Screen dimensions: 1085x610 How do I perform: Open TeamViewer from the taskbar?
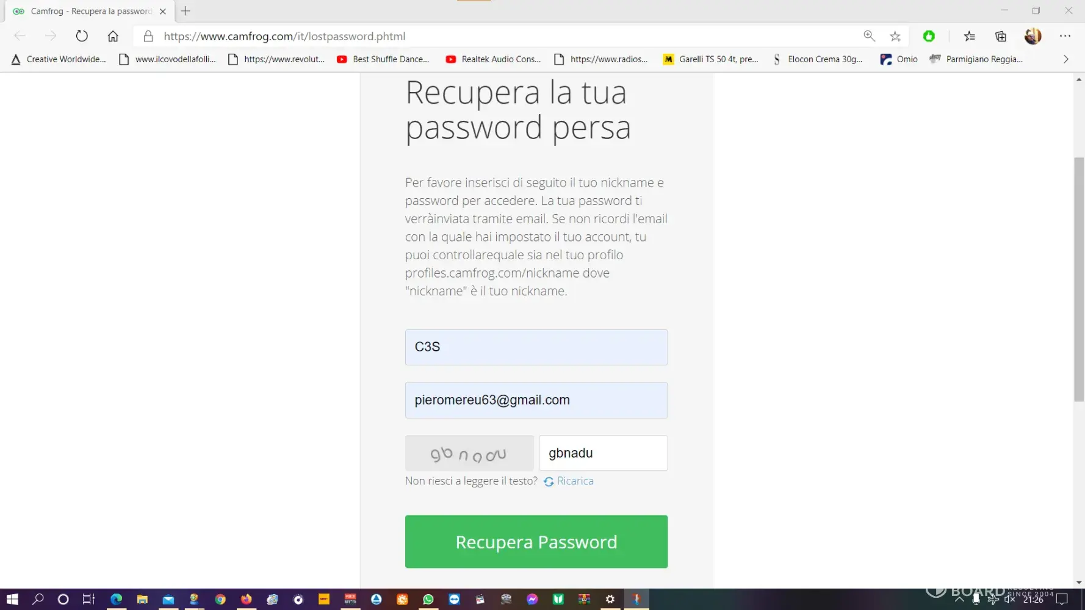click(x=455, y=600)
